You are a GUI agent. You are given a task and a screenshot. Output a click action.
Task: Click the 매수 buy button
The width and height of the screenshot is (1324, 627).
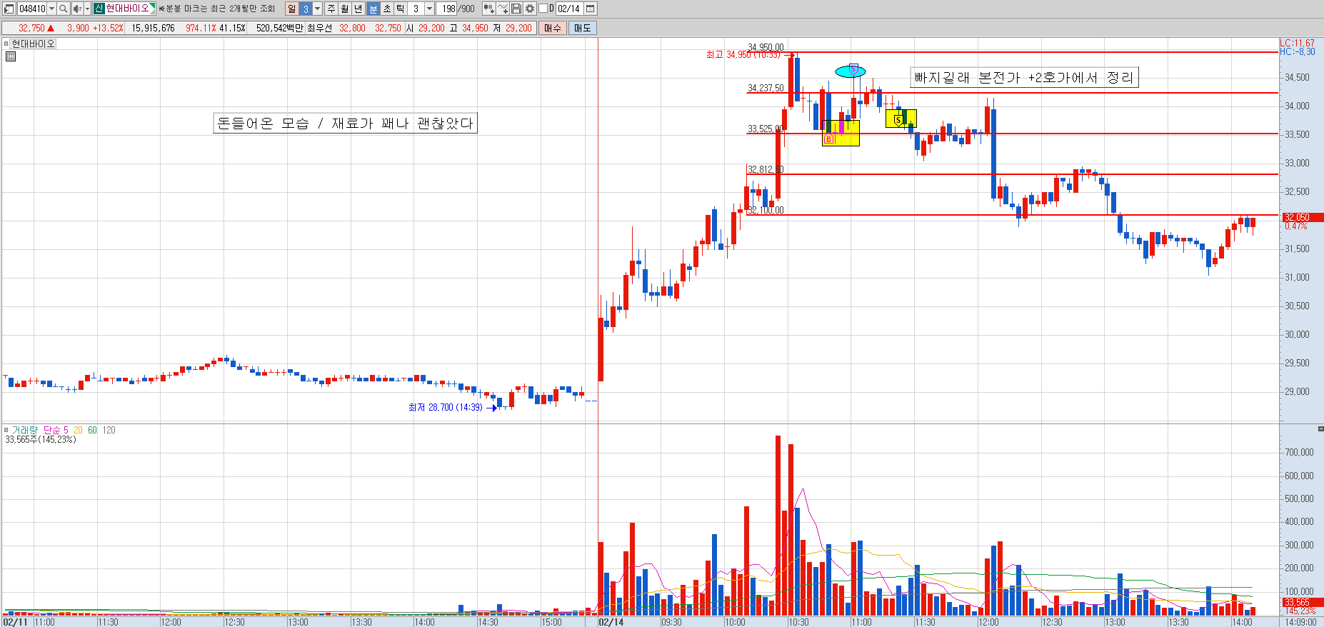coord(552,28)
